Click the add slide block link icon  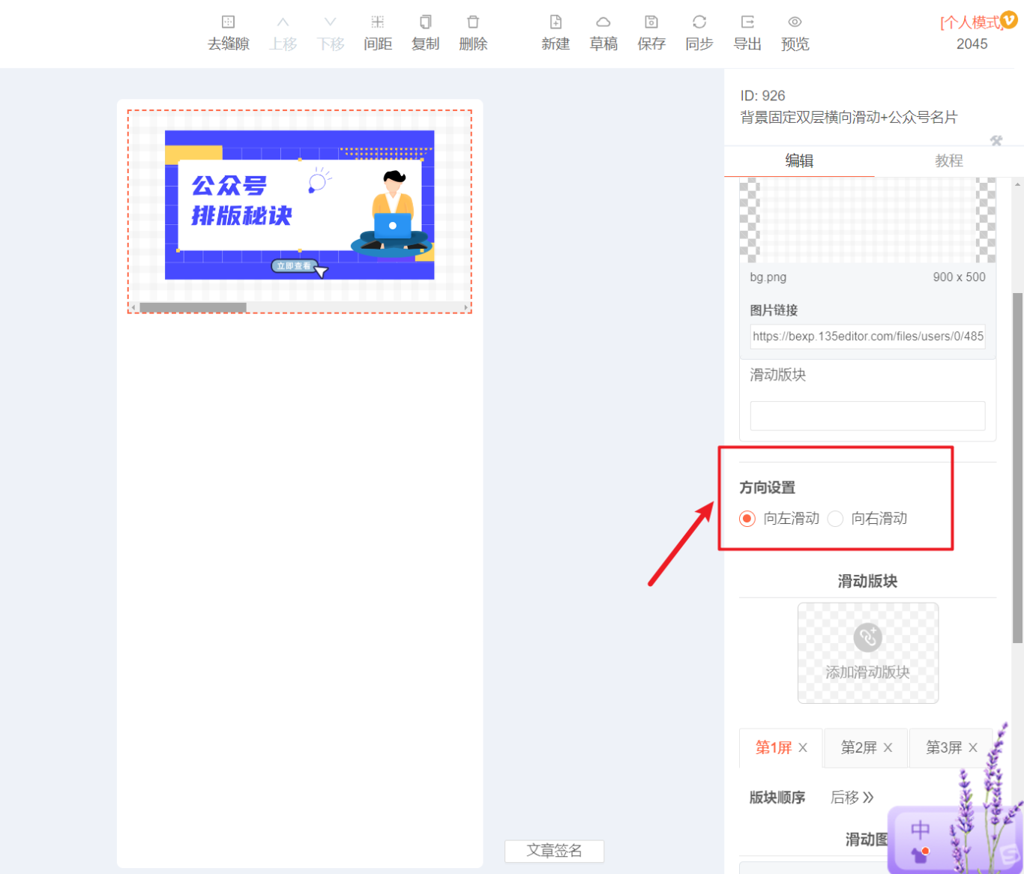tap(868, 638)
